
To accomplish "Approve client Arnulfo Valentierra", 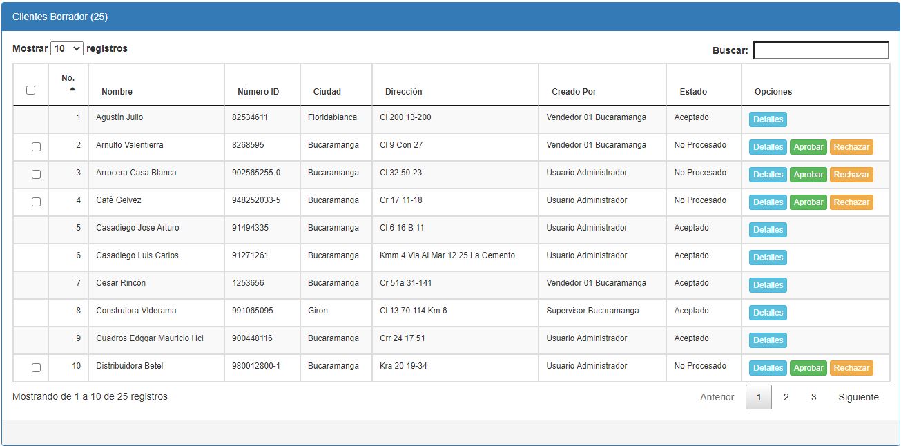I will (x=808, y=147).
